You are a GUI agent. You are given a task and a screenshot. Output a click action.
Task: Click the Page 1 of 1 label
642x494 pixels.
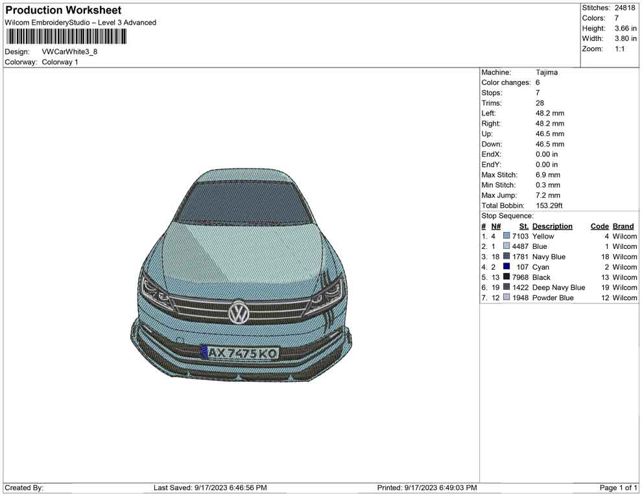[618, 488]
